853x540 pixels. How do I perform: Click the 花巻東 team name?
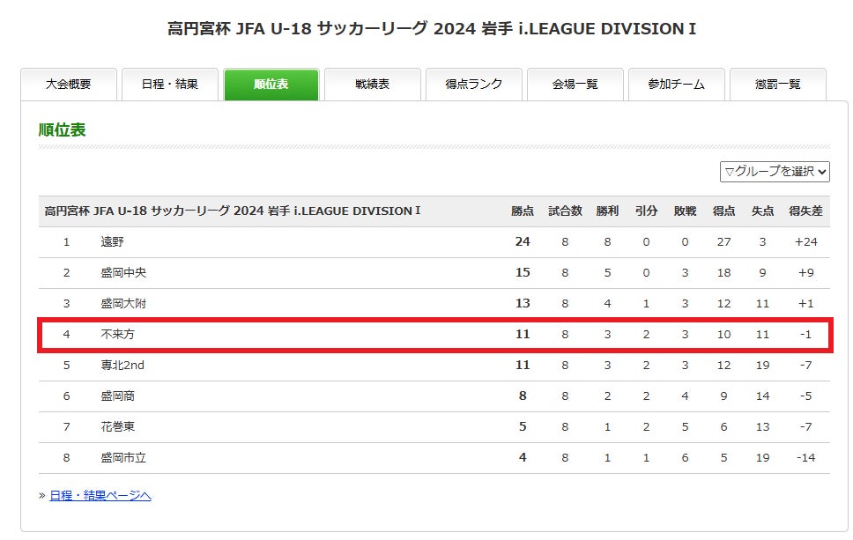pos(118,427)
